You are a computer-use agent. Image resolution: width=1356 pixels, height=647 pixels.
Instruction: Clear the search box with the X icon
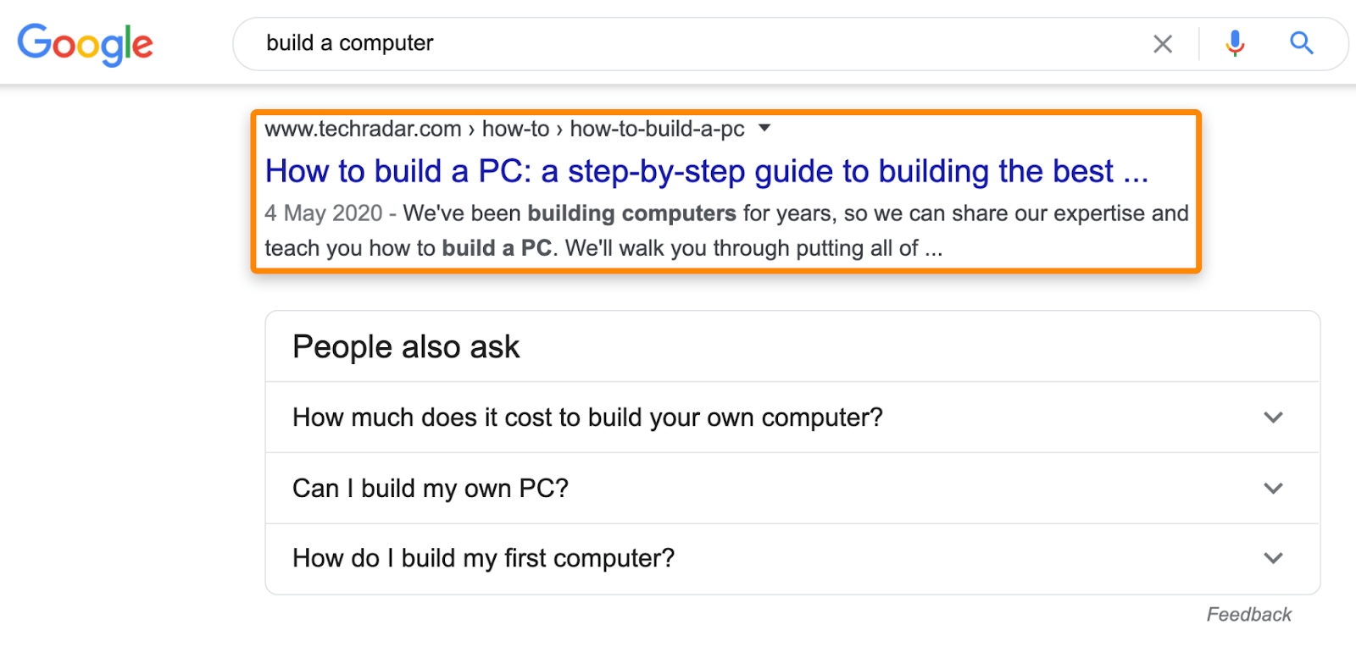point(1163,44)
